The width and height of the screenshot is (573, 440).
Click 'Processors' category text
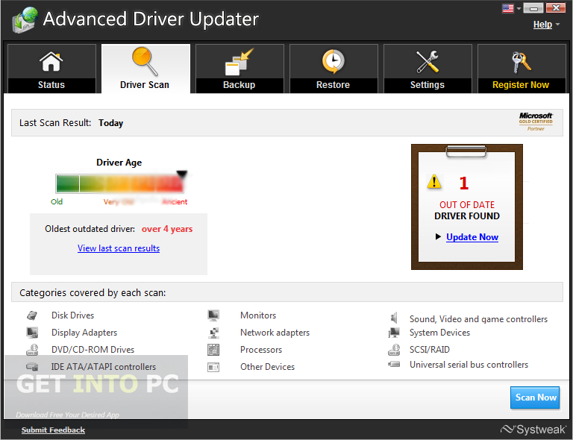click(x=261, y=350)
